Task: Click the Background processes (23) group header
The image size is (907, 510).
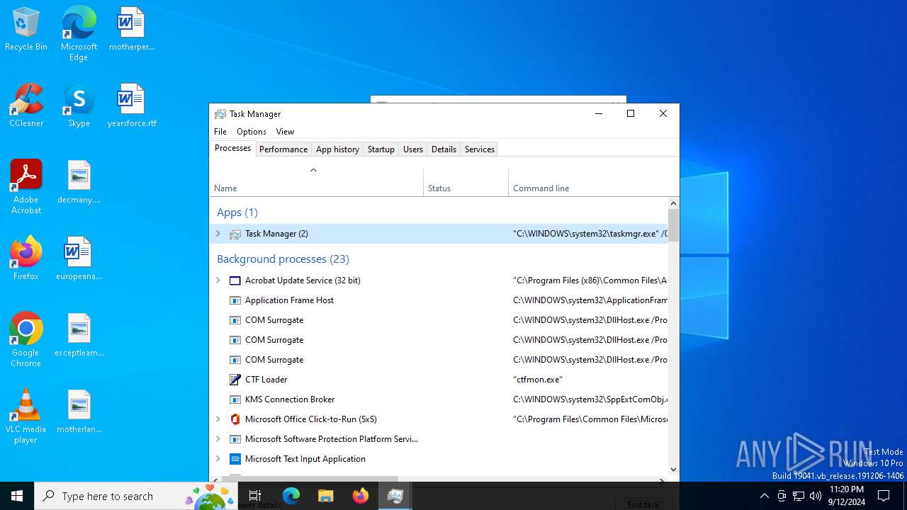Action: 283,259
